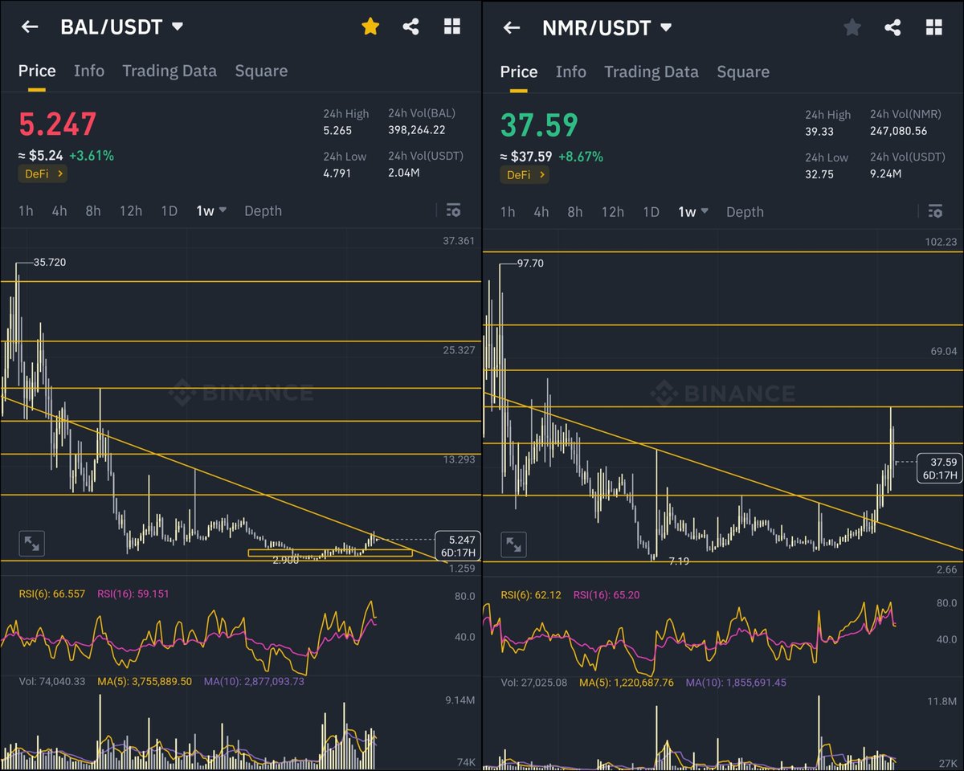This screenshot has width=964, height=771.
Task: Set BAL chart interval to 1D
Action: coord(169,210)
